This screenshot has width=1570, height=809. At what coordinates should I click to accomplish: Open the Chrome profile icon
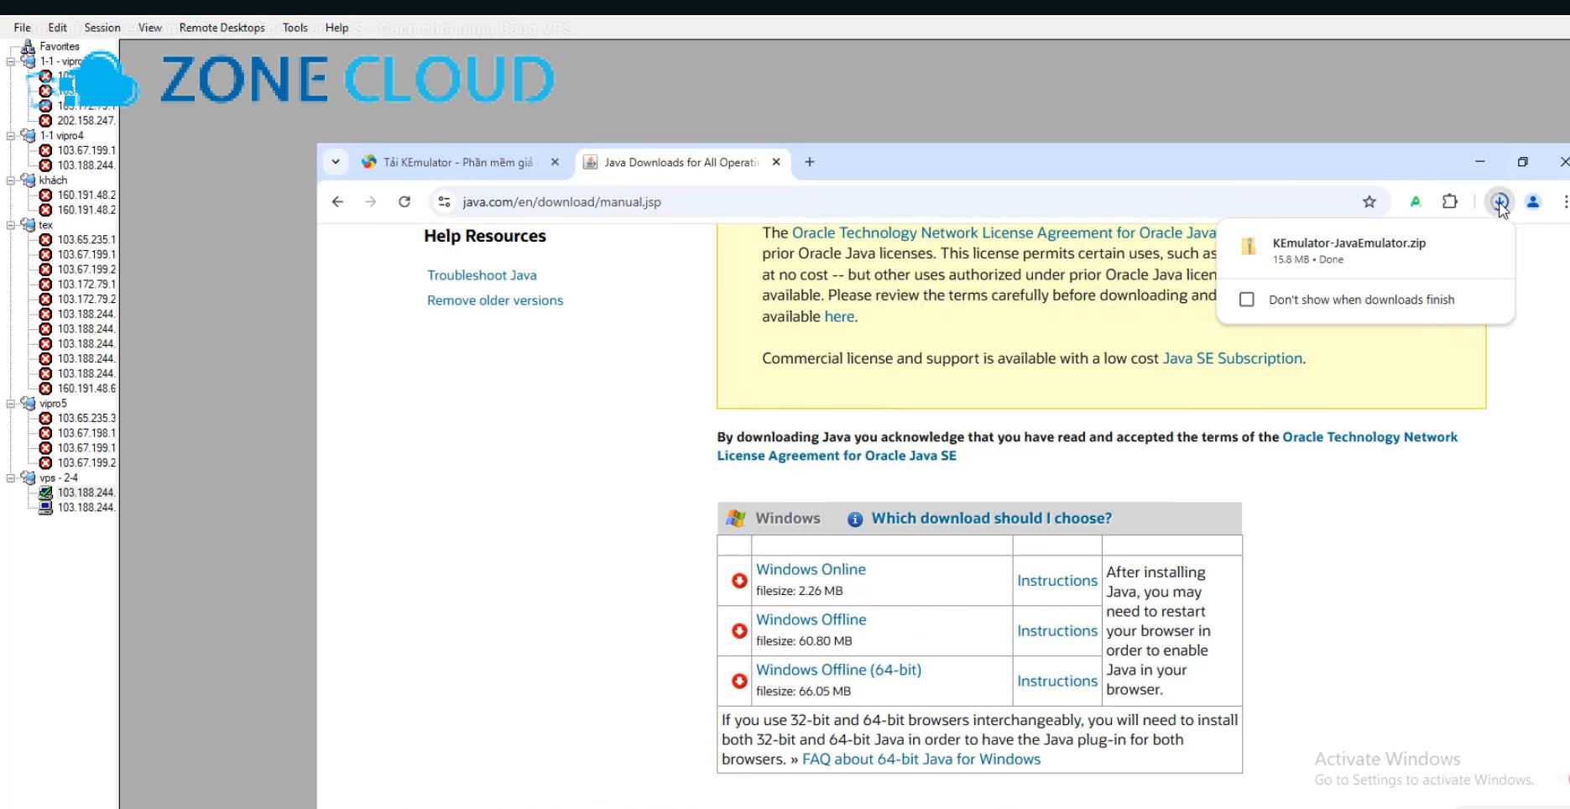pyautogui.click(x=1533, y=201)
